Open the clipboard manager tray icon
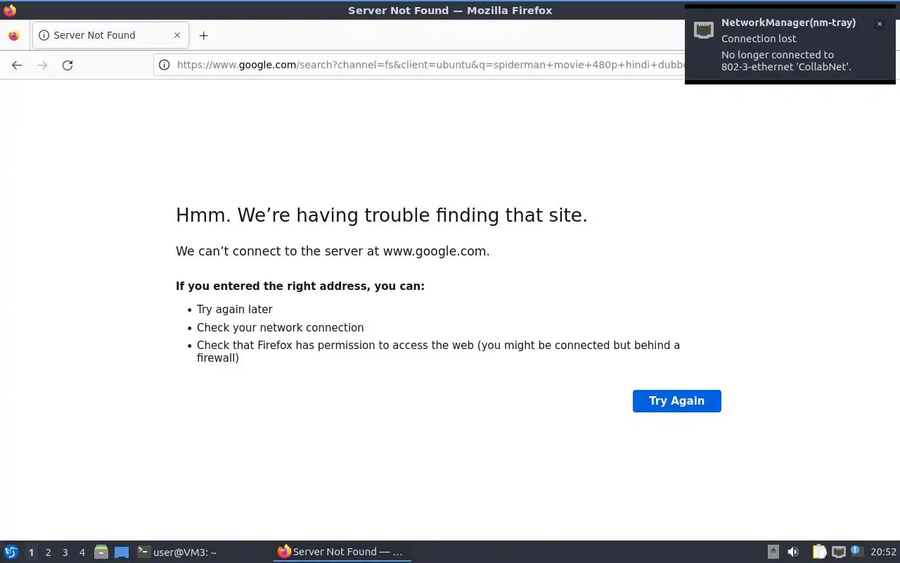 click(819, 552)
